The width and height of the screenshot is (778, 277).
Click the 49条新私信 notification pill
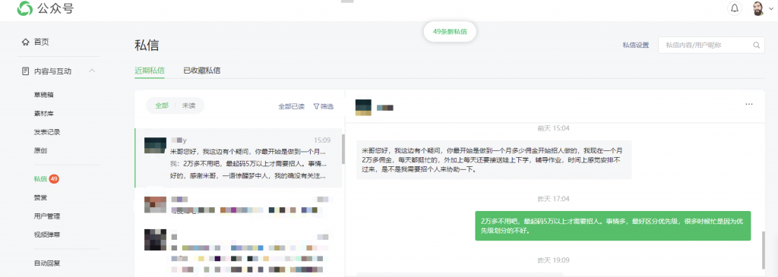[x=451, y=31]
